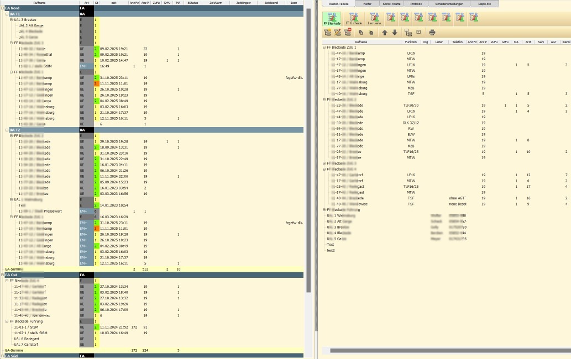571x359 pixels.
Task: Select the FF Ostheide unit group icon
Action: pos(354,18)
